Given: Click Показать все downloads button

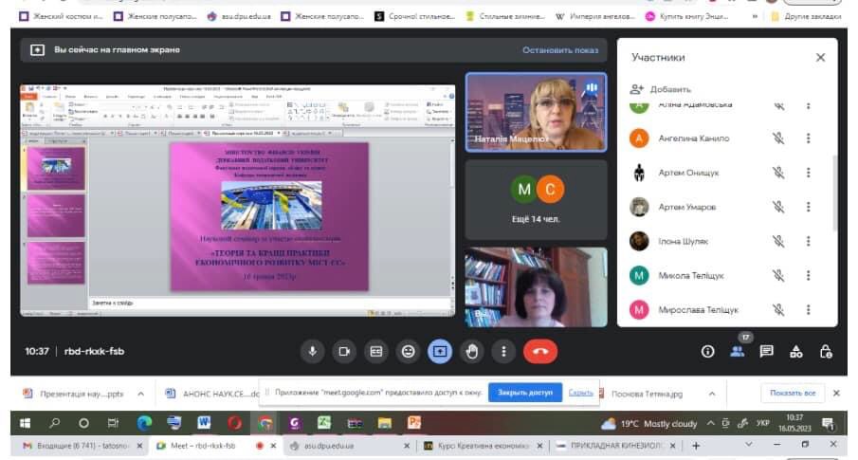Looking at the screenshot, I should [793, 394].
